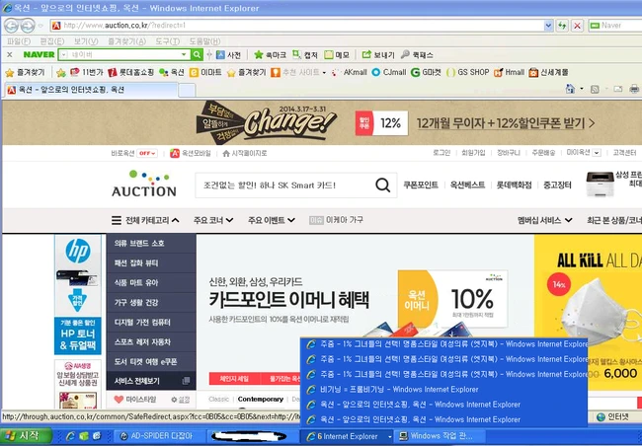Open the 보기(V) menu
The image size is (642, 446).
point(86,41)
